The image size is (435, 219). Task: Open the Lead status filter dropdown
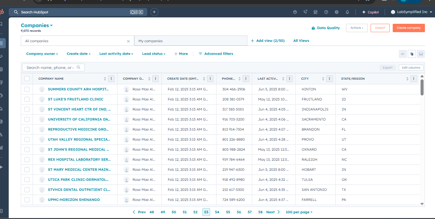coord(154,54)
